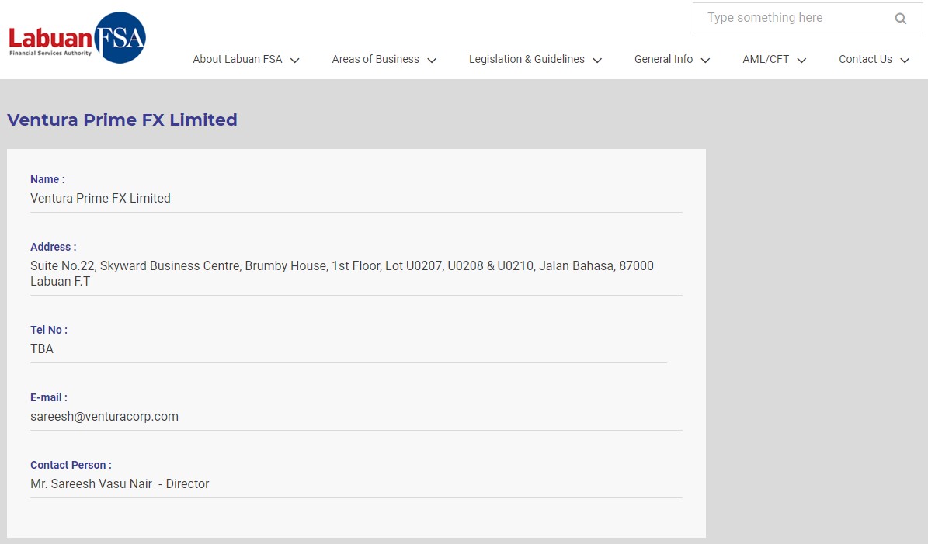Select the Skyward Business Centre address text
This screenshot has height=544, width=928.
[342, 273]
